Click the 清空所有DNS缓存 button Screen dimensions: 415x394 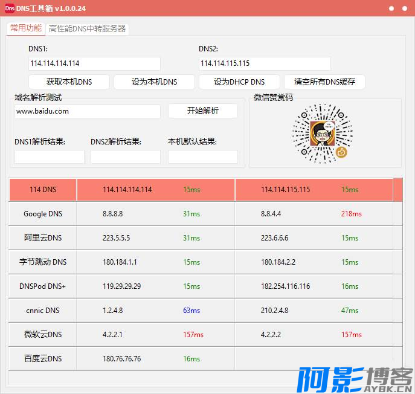[x=324, y=82]
